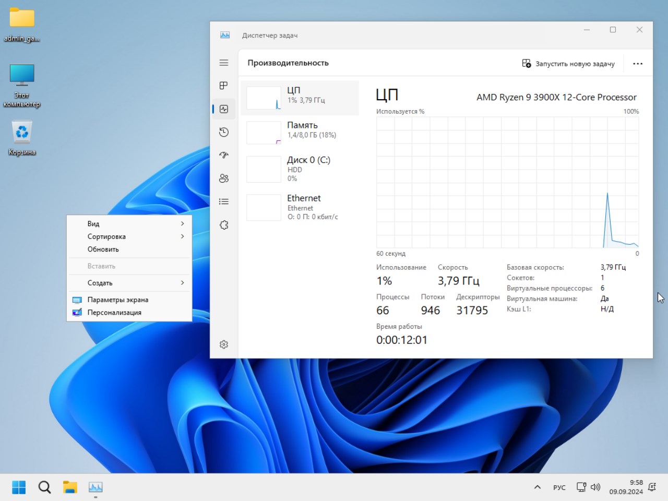Select the Корзина recycle bin icon
668x501 pixels.
point(22,138)
